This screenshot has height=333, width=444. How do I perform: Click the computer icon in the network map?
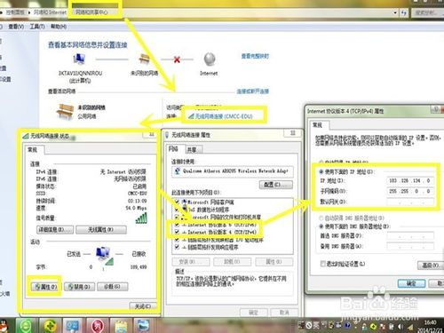point(79,59)
